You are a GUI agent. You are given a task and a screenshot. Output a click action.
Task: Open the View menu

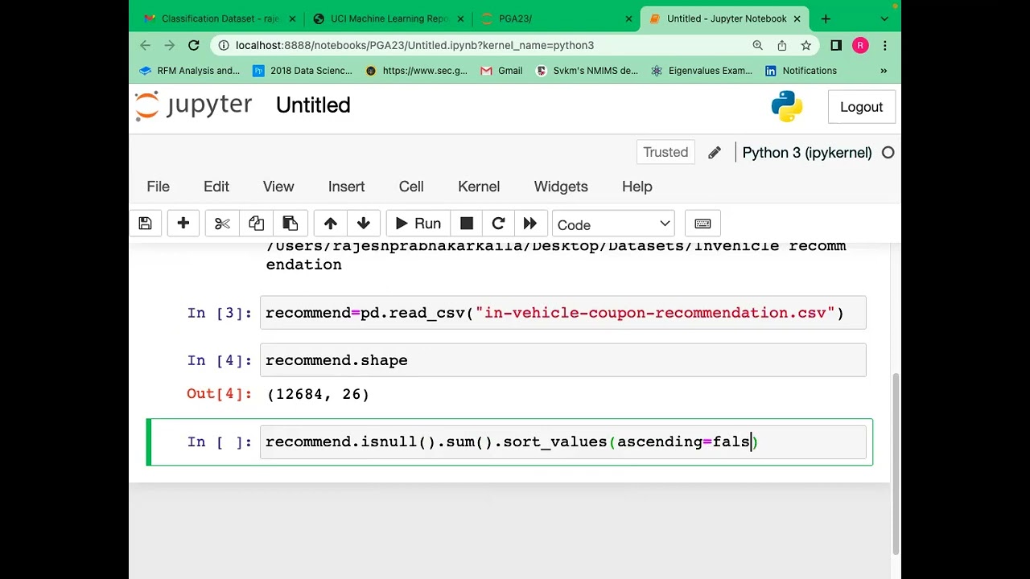[x=278, y=187]
